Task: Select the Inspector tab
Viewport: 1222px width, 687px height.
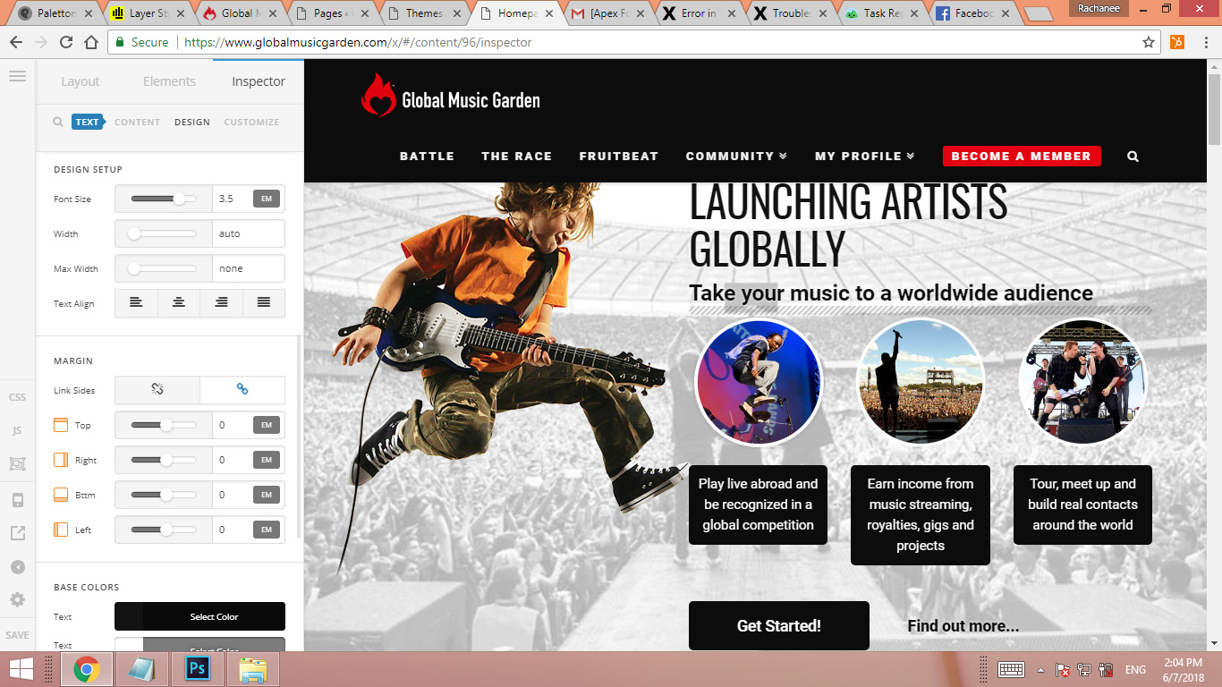Action: click(x=259, y=81)
